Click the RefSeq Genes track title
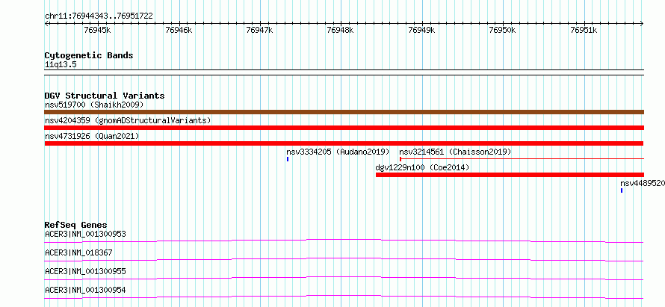Screen dimensions: 665x307 76,225
